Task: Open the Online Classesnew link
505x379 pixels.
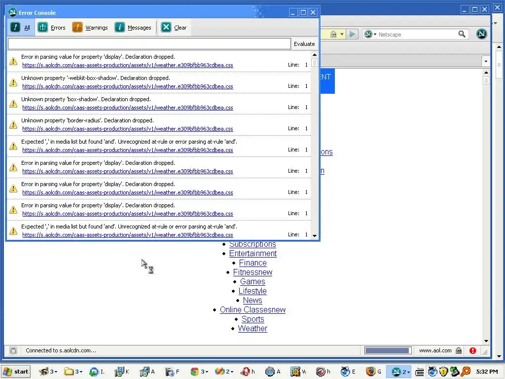Action: pyautogui.click(x=253, y=310)
